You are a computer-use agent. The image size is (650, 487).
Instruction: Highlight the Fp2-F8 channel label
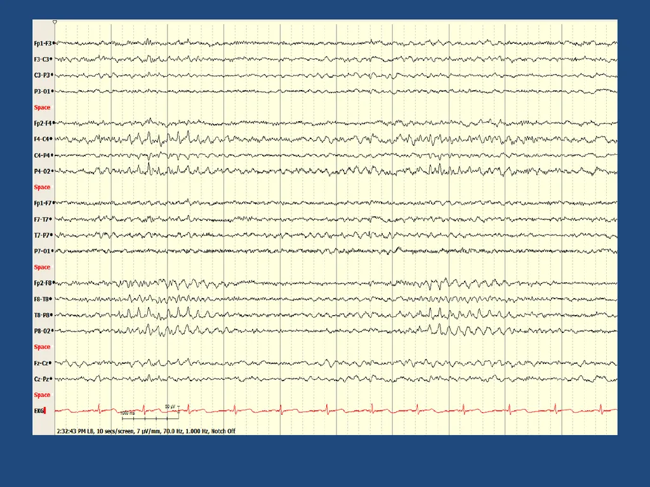coord(43,283)
